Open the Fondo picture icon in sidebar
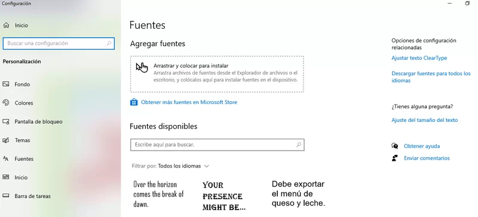 [x=6, y=84]
